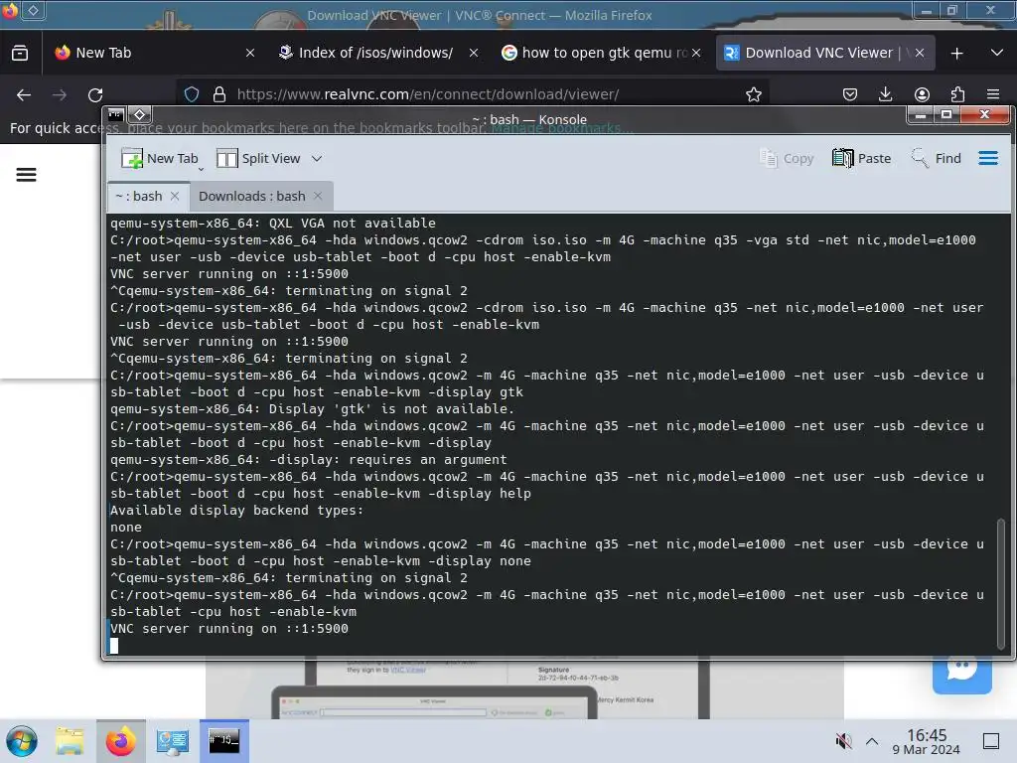The image size is (1017, 763).
Task: Click 'Available display backend types:' text
Action: pos(237,510)
